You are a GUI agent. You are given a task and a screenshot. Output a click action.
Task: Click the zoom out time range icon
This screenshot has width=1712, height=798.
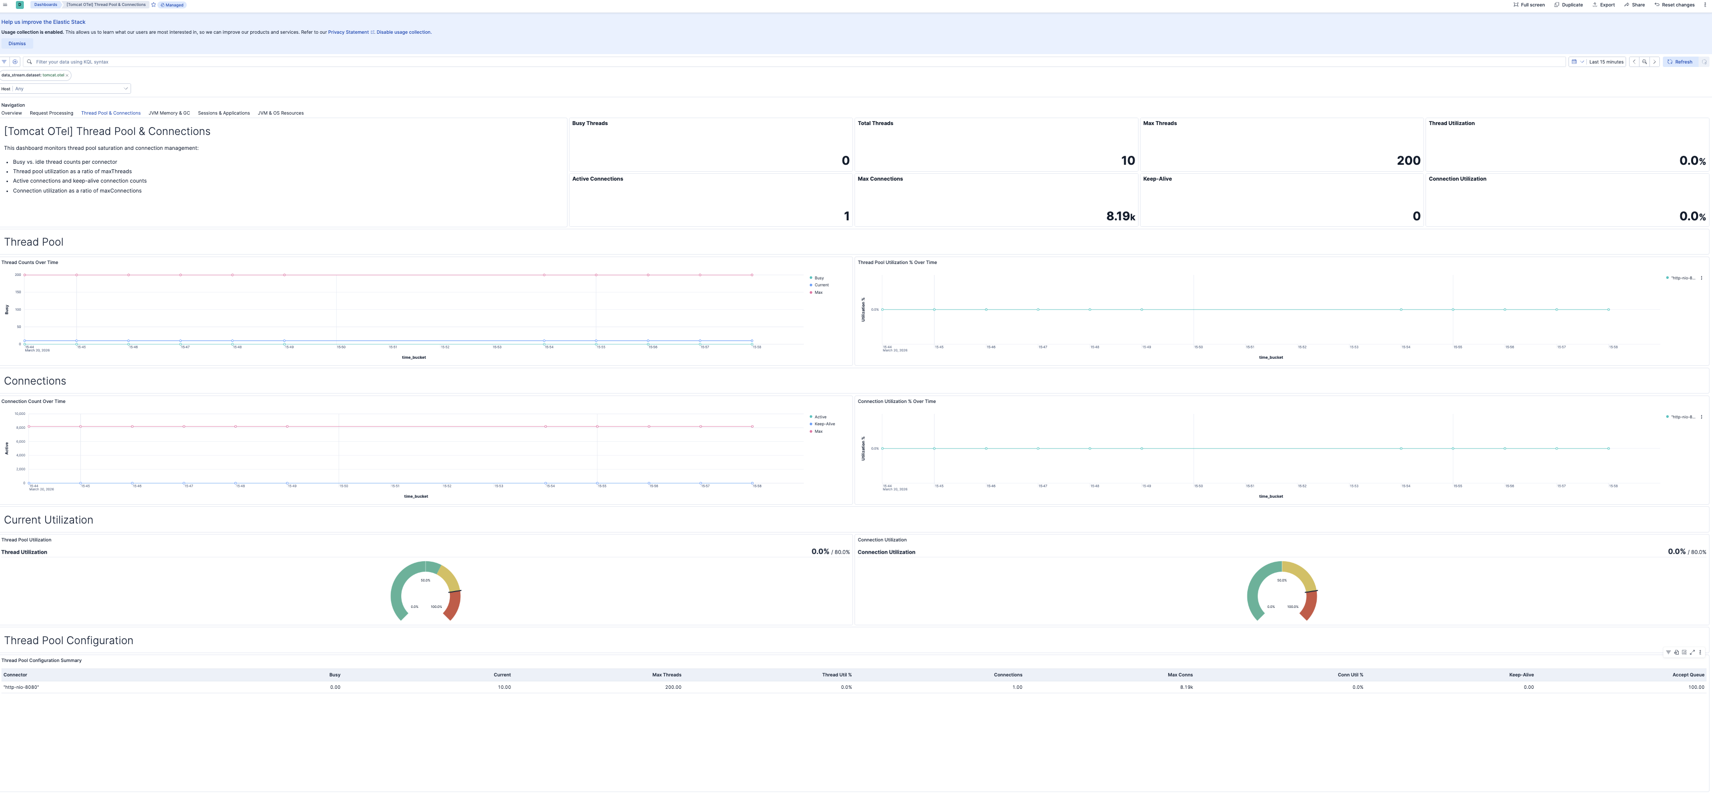click(x=1644, y=62)
